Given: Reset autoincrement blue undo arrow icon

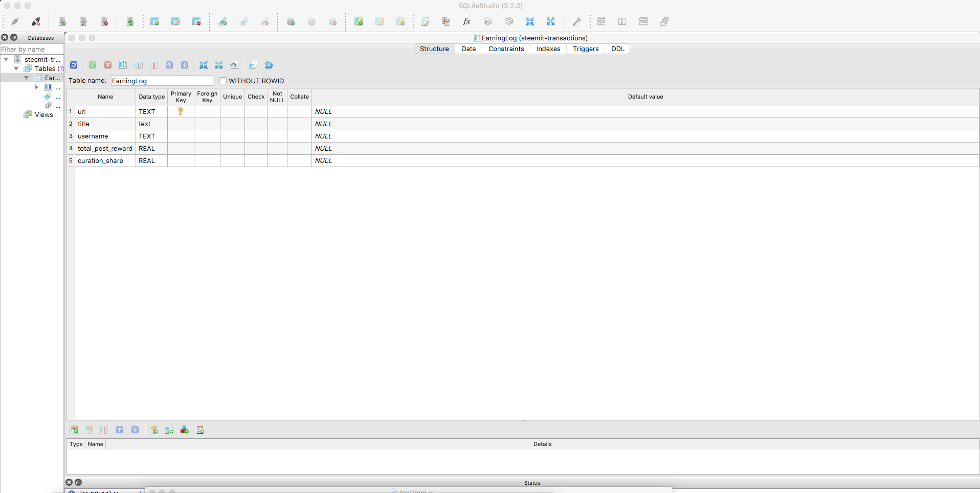Looking at the screenshot, I should 269,65.
